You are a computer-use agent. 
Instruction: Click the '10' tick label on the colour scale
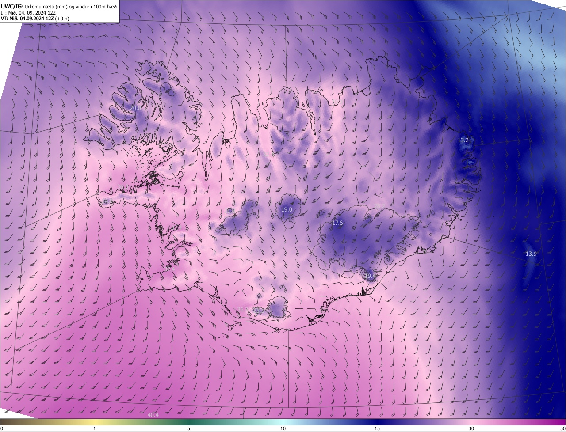pyautogui.click(x=283, y=428)
